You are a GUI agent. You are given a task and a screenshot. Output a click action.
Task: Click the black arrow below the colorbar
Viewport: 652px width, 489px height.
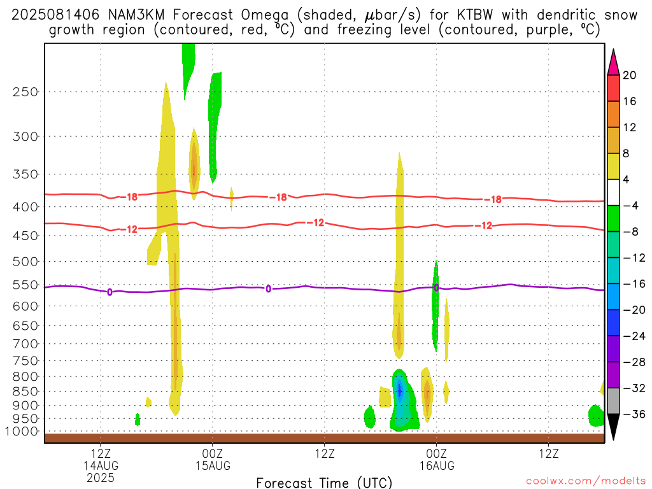click(x=613, y=427)
